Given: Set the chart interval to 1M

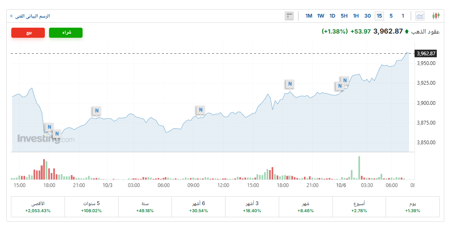Looking at the screenshot, I should (x=309, y=16).
